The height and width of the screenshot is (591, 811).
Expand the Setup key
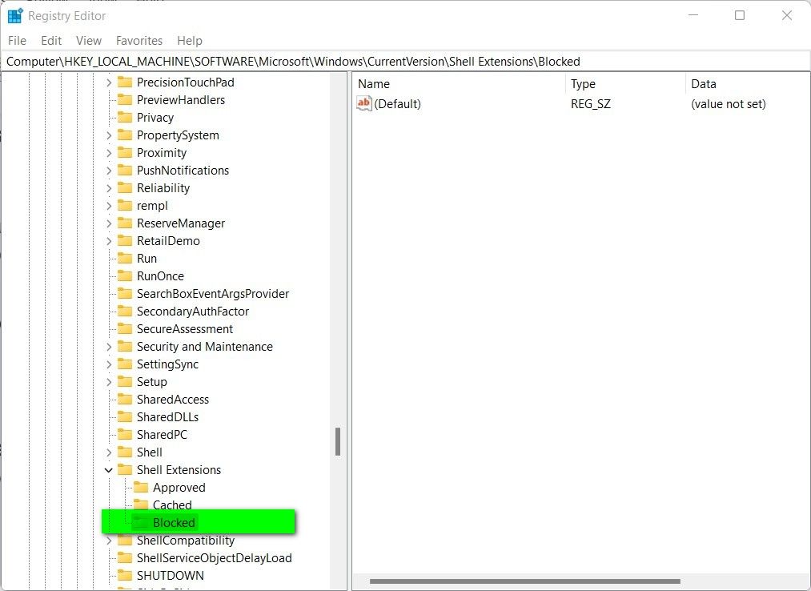(x=109, y=382)
